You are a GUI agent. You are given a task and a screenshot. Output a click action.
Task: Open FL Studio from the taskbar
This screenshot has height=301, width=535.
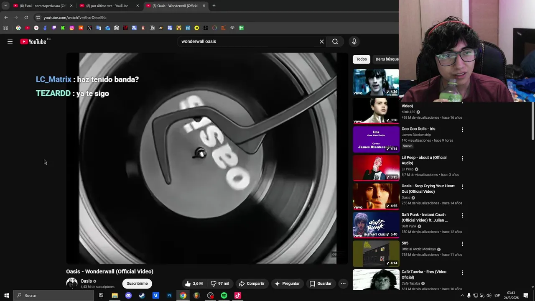pyautogui.click(x=196, y=296)
